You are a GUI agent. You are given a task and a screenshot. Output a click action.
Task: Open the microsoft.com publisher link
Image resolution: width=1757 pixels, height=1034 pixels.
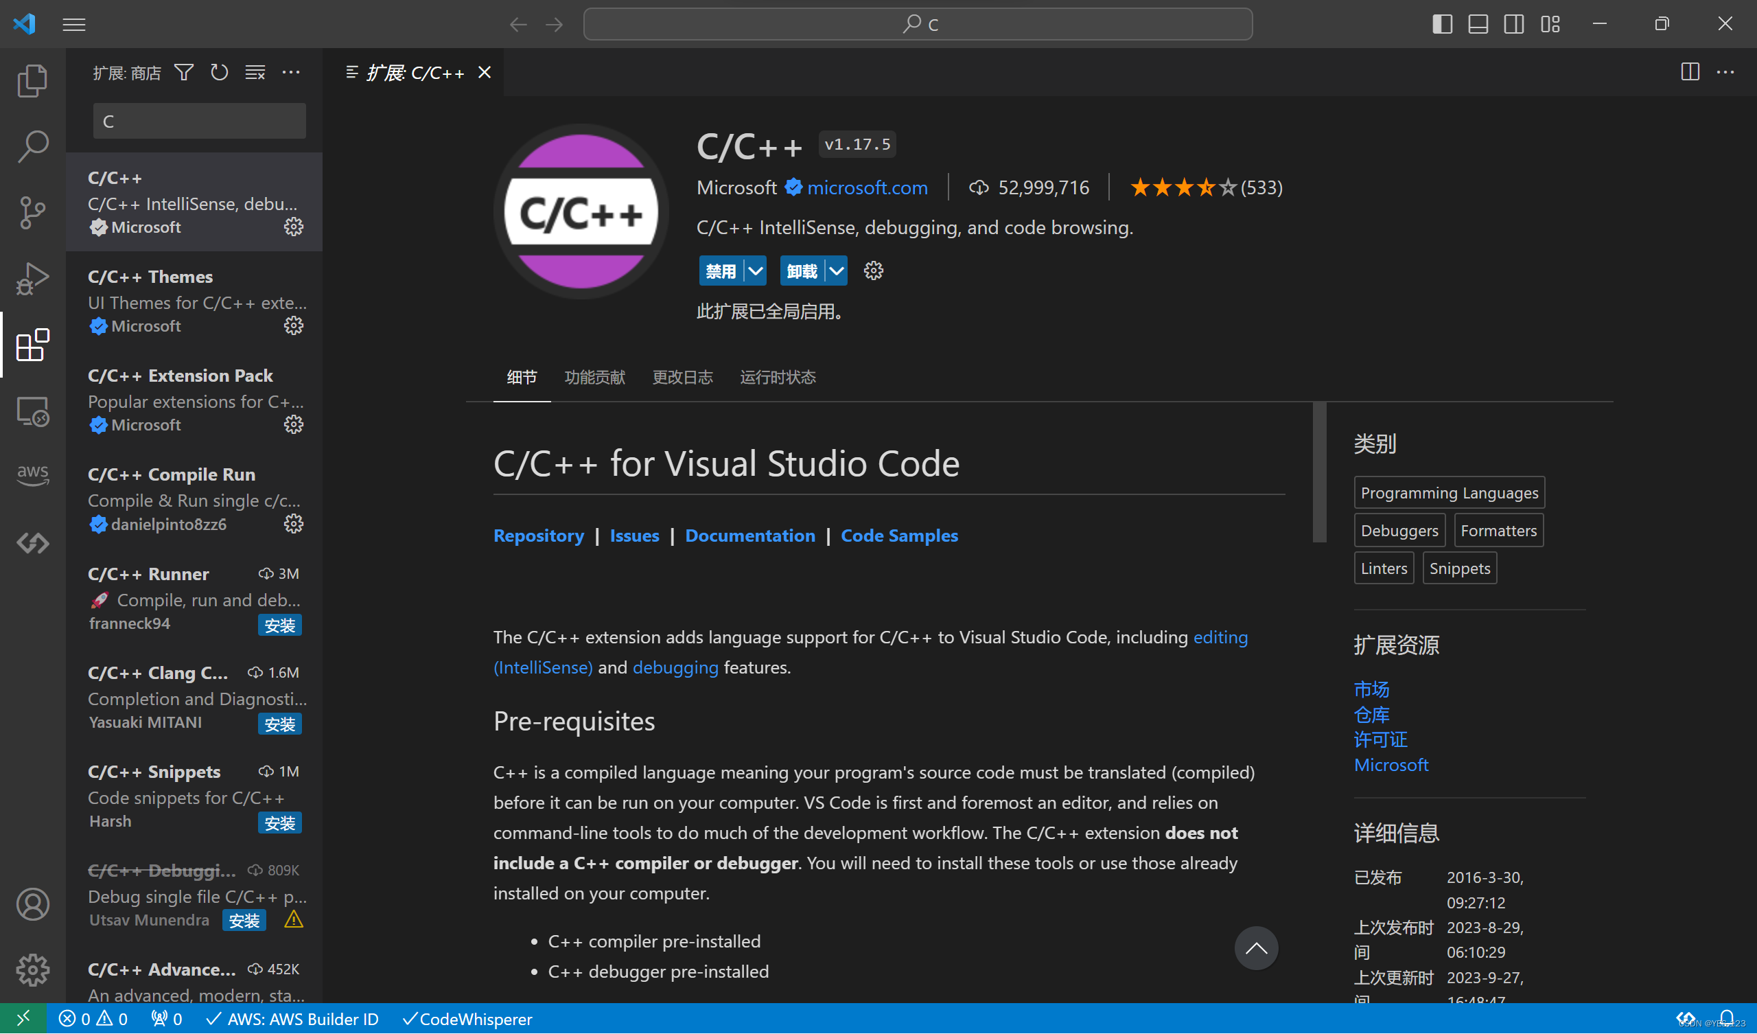coord(868,187)
